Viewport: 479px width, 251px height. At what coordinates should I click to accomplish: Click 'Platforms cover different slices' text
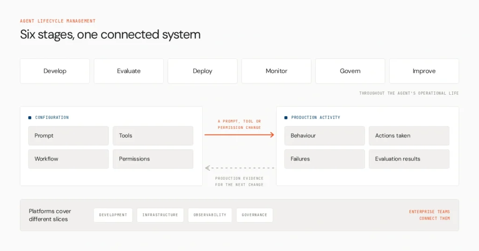point(50,215)
